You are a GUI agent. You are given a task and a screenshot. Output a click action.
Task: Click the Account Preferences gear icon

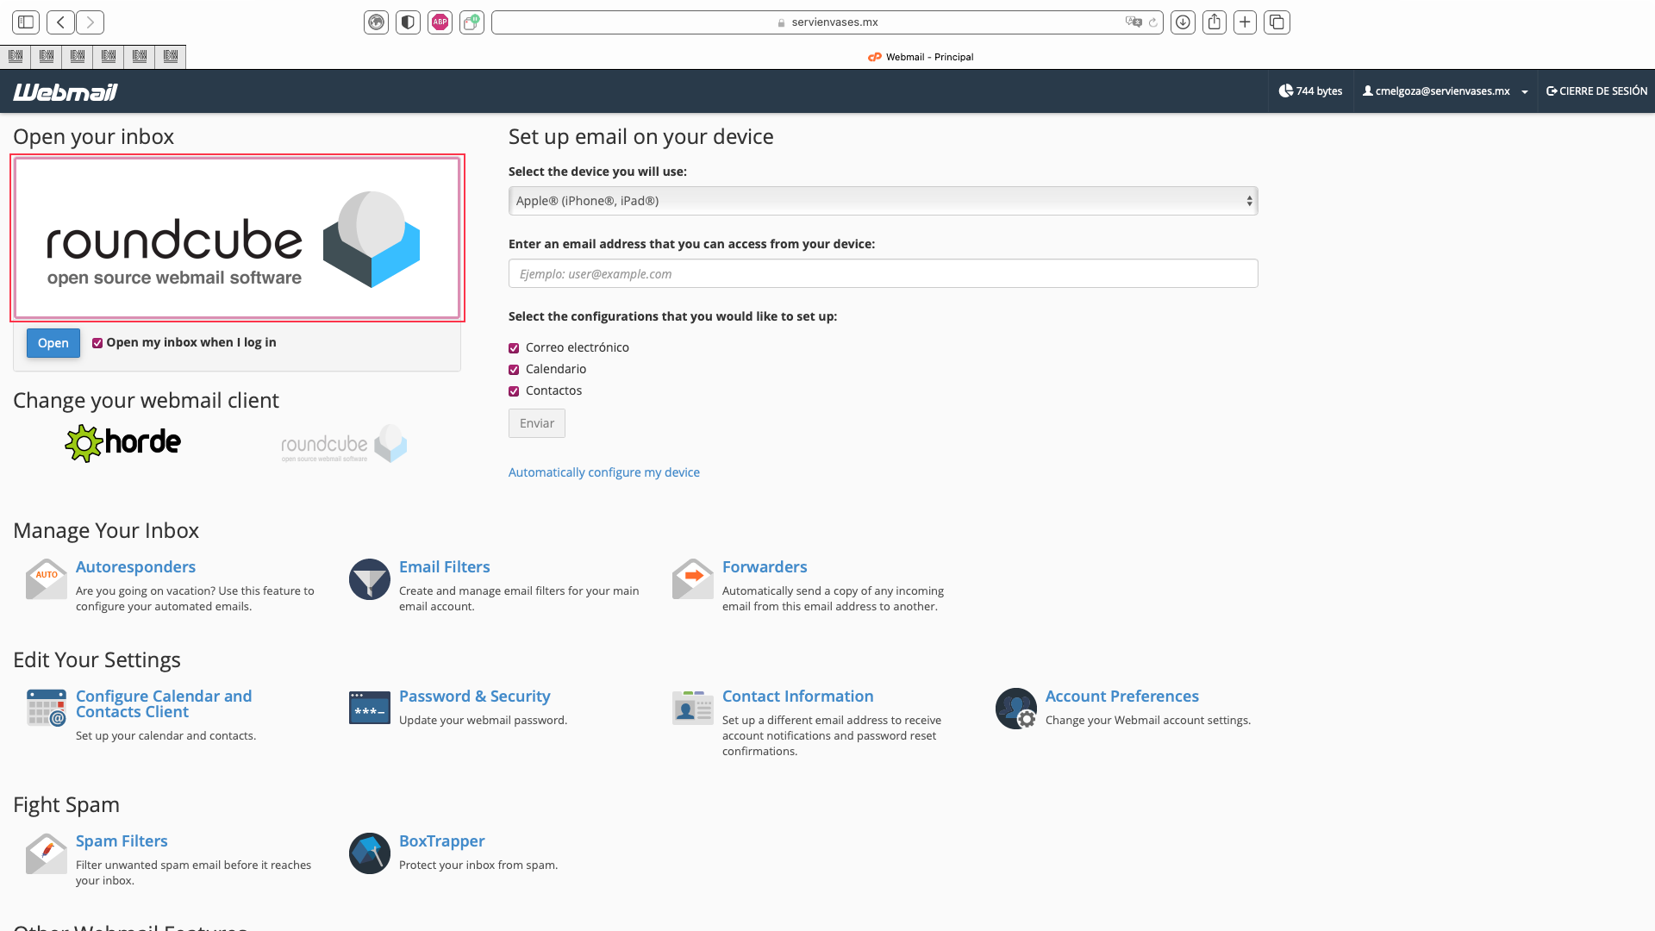[x=1016, y=709]
